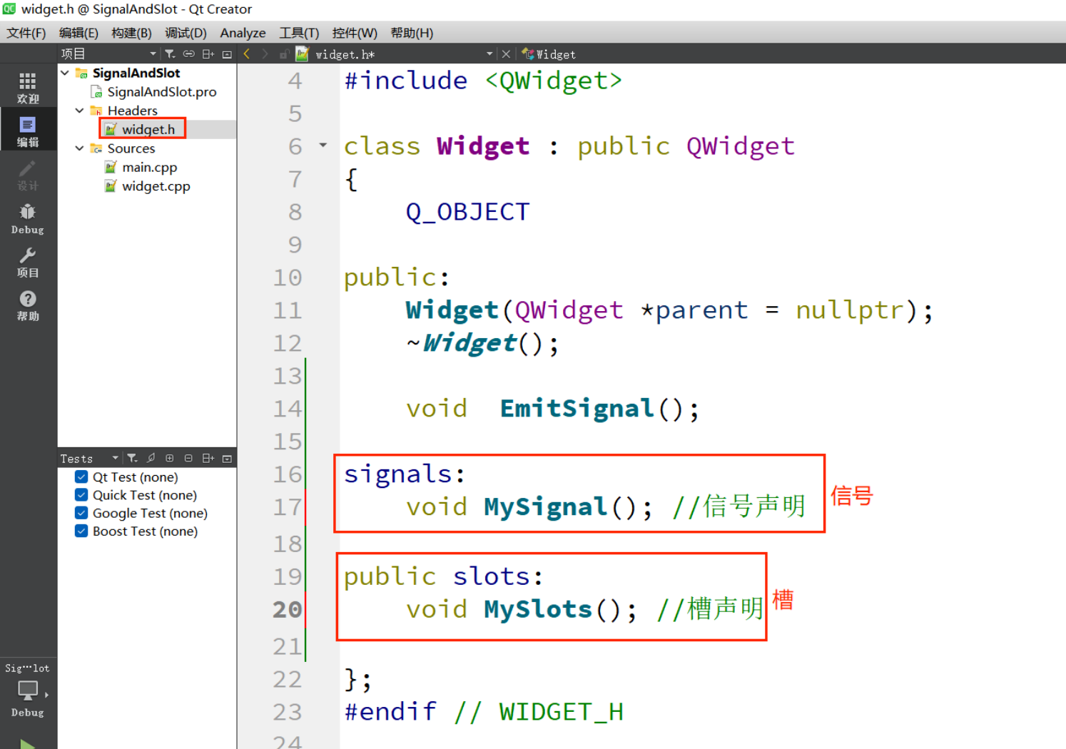The height and width of the screenshot is (749, 1066).
Task: Click the ~Widget destructor on line 12
Action: click(x=462, y=343)
